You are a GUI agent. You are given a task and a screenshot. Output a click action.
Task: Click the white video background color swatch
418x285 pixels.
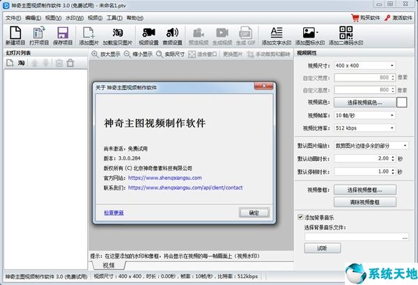click(x=402, y=102)
